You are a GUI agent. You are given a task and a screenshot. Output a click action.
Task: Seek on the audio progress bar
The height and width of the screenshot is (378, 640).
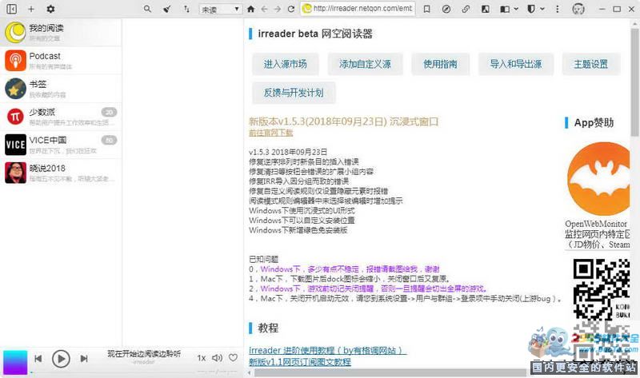[x=134, y=372]
